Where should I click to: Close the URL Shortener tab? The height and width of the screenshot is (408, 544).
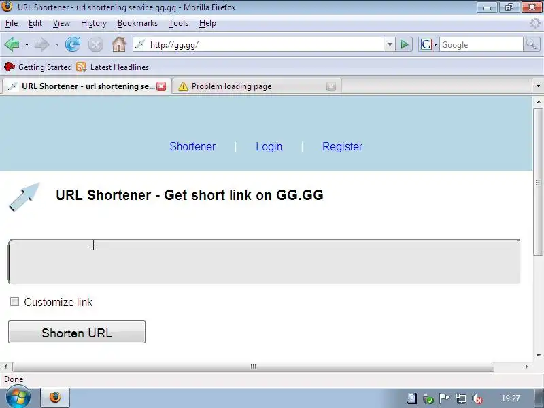[x=161, y=86]
